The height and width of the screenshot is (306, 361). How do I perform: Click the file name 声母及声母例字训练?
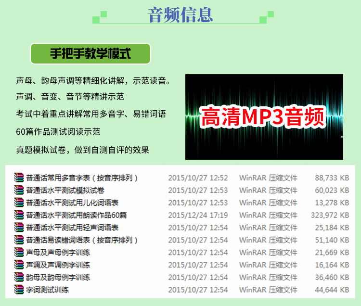click(x=58, y=253)
